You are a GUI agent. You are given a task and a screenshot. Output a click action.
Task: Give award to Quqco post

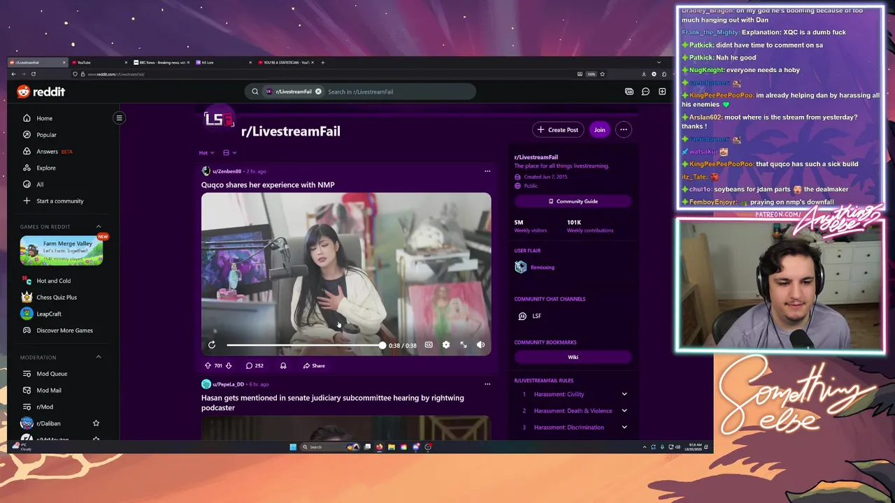tap(283, 365)
